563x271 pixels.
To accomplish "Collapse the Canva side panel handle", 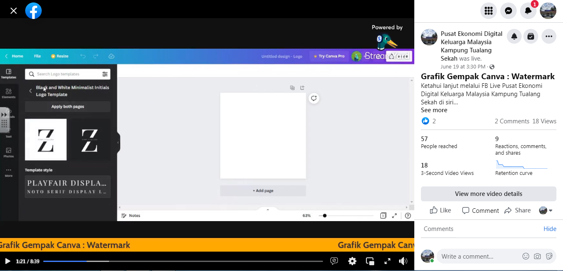I will click(118, 143).
